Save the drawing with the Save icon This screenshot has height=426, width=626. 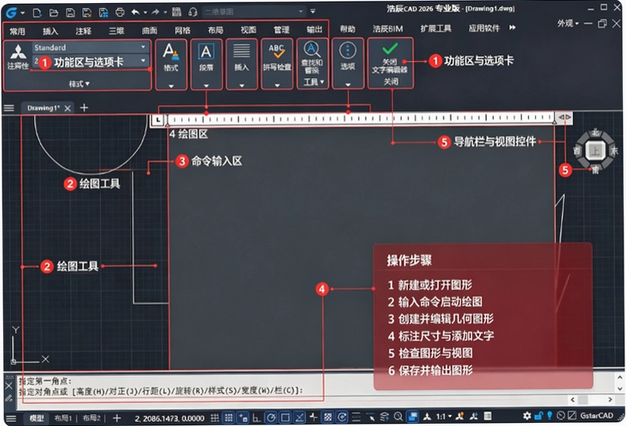70,13
